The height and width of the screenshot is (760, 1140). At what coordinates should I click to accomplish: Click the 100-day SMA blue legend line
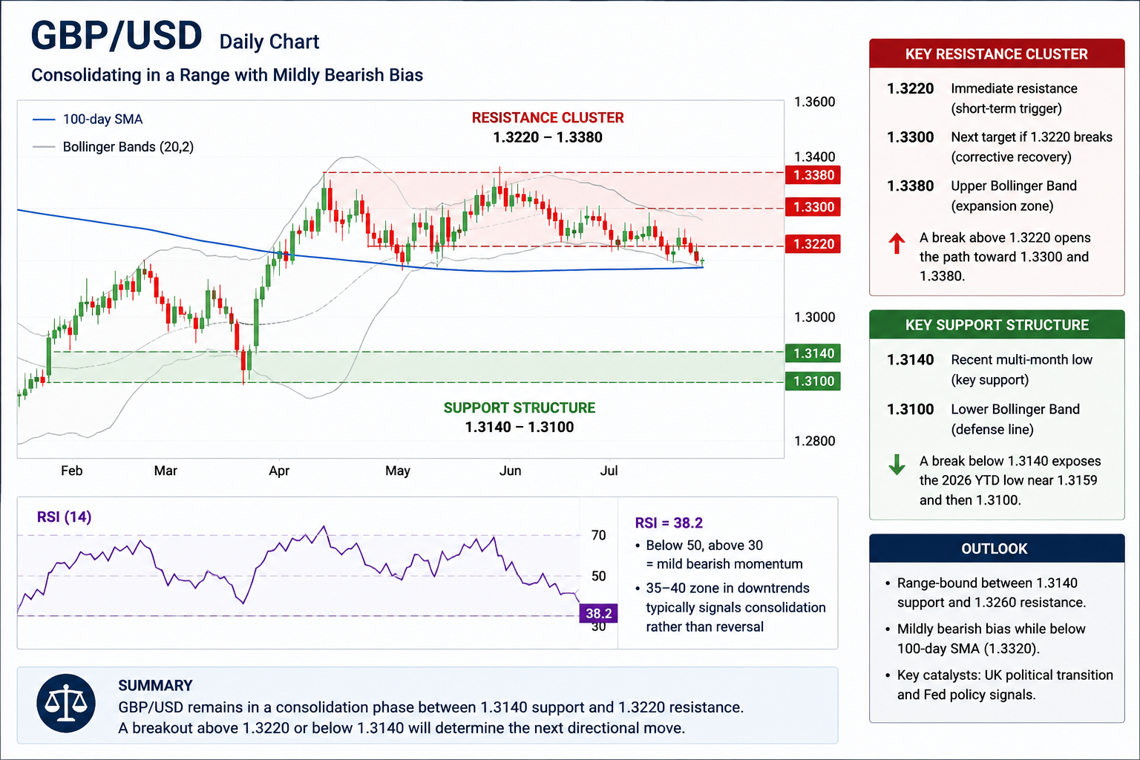pos(44,119)
